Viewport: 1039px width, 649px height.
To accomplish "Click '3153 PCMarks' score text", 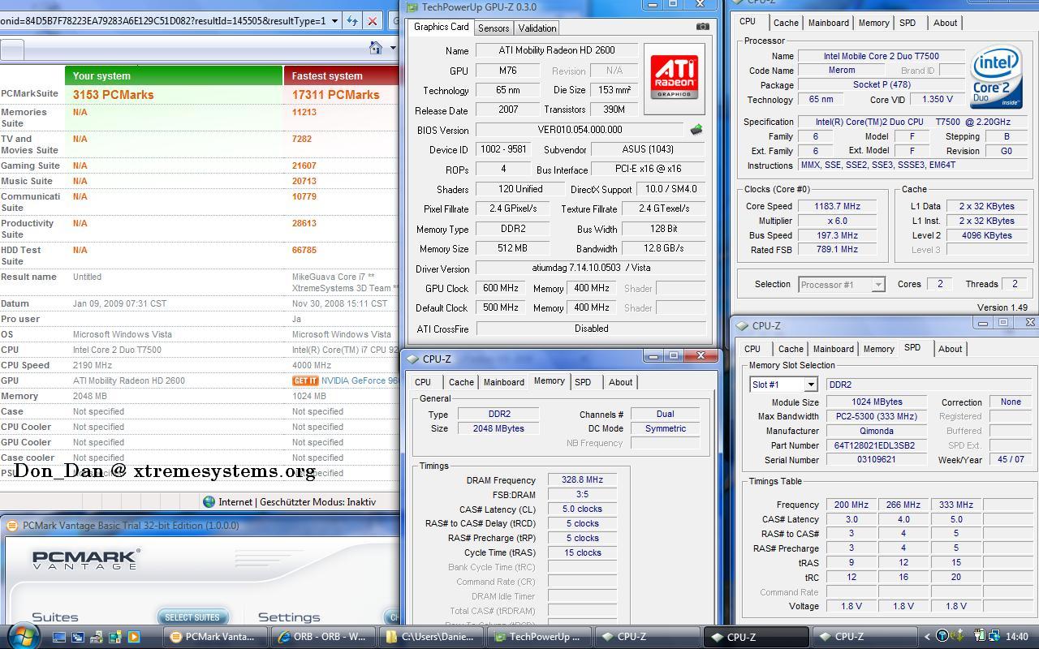I will (114, 95).
